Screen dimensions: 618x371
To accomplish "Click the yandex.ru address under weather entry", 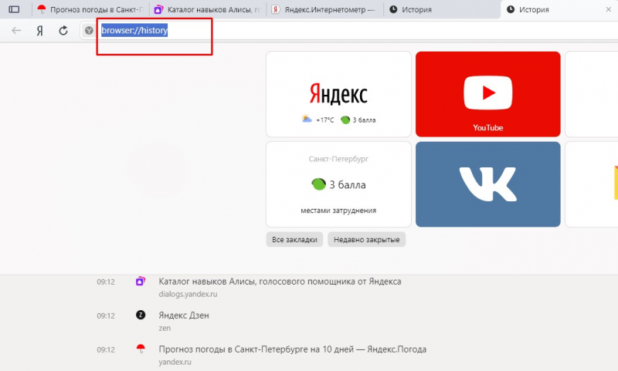I will [175, 362].
